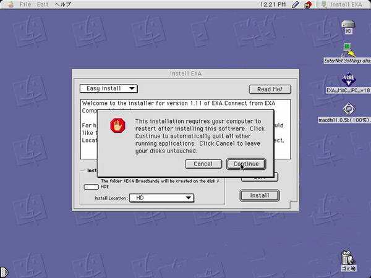Click the menu bar clock showing 12:21 PM

point(272,5)
